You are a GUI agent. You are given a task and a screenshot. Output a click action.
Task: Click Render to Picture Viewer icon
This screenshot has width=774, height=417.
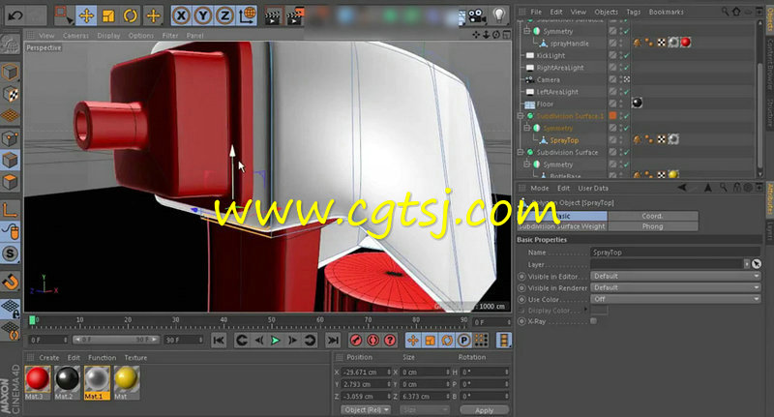(x=295, y=15)
